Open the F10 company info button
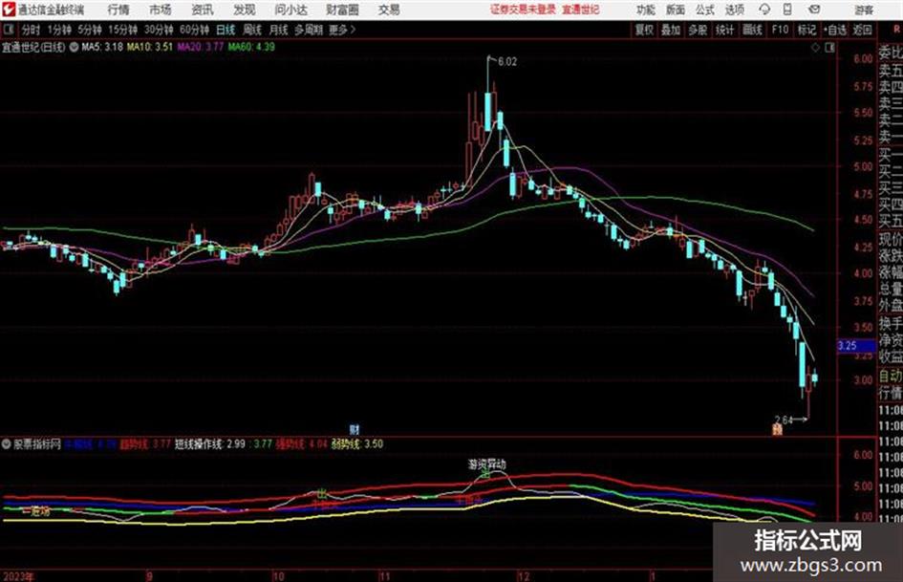The image size is (903, 582). click(x=781, y=30)
